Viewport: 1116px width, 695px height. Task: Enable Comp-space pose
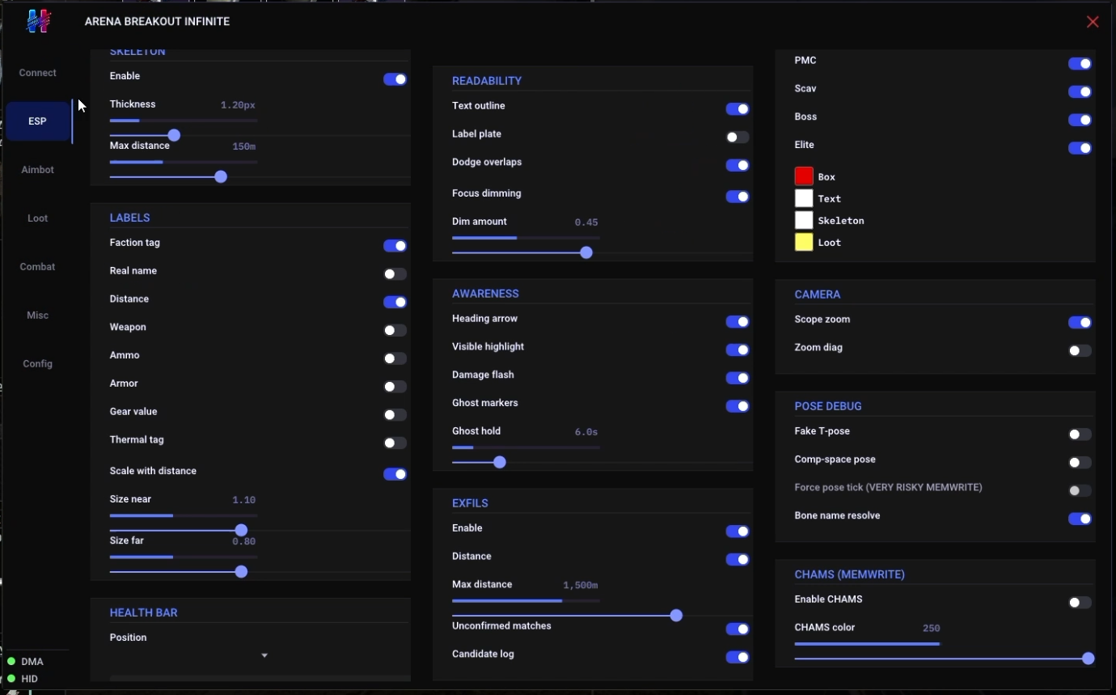1080,463
